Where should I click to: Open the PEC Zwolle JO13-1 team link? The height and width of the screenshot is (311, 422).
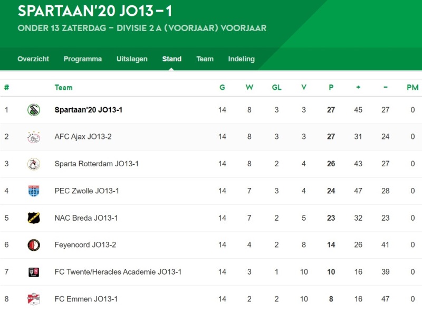87,191
